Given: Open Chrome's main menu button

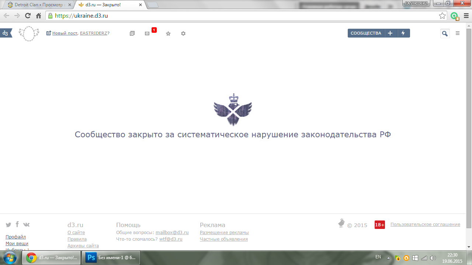Looking at the screenshot, I should click(x=466, y=16).
